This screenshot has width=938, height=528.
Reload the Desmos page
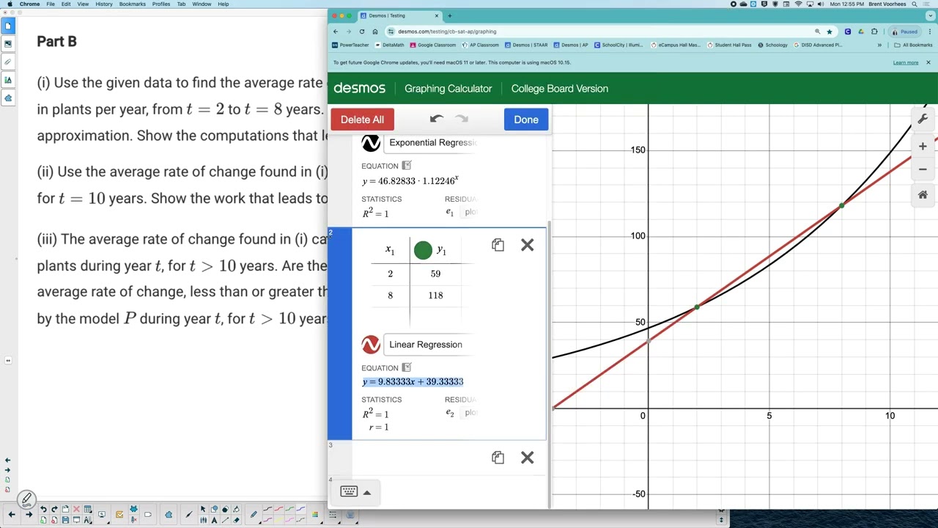pyautogui.click(x=362, y=32)
